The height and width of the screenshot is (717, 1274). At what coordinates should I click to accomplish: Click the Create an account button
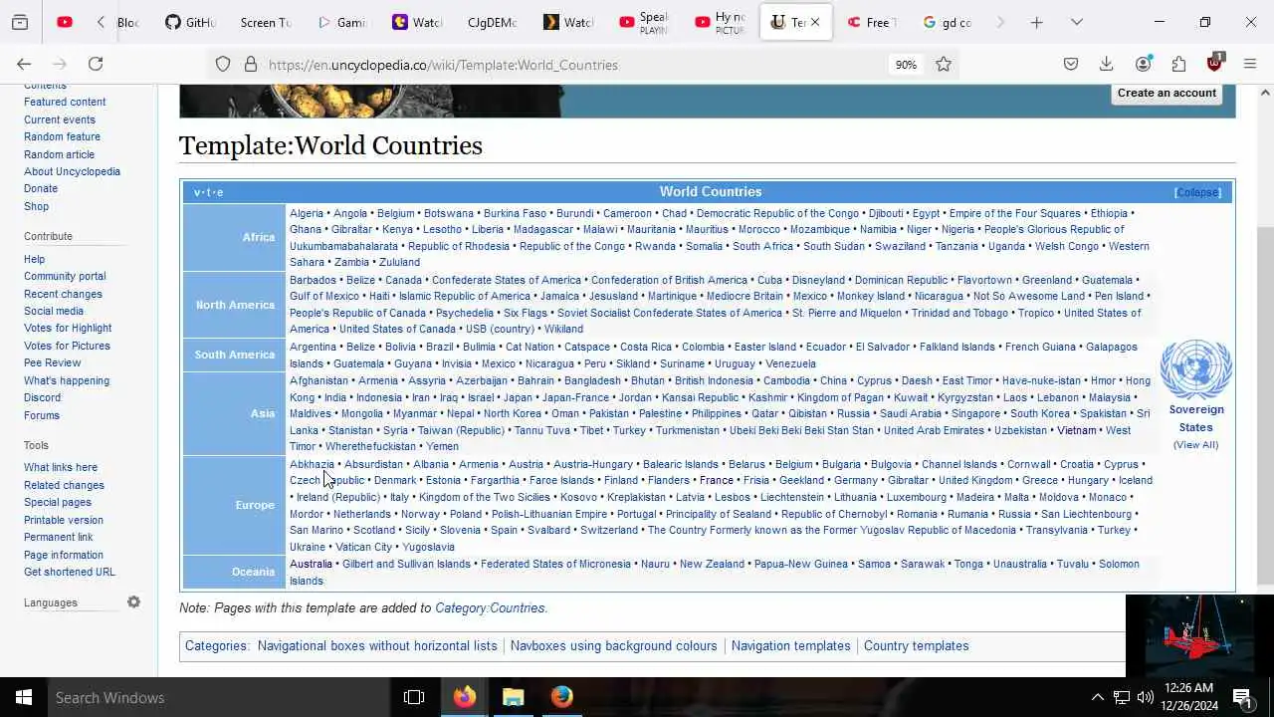[1167, 93]
